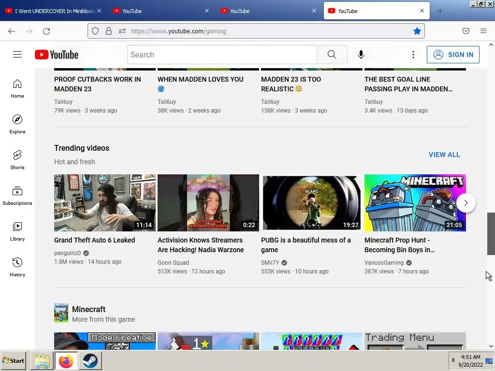Open Steam from taskbar
Screen dimensions: 495x371
click(x=90, y=360)
